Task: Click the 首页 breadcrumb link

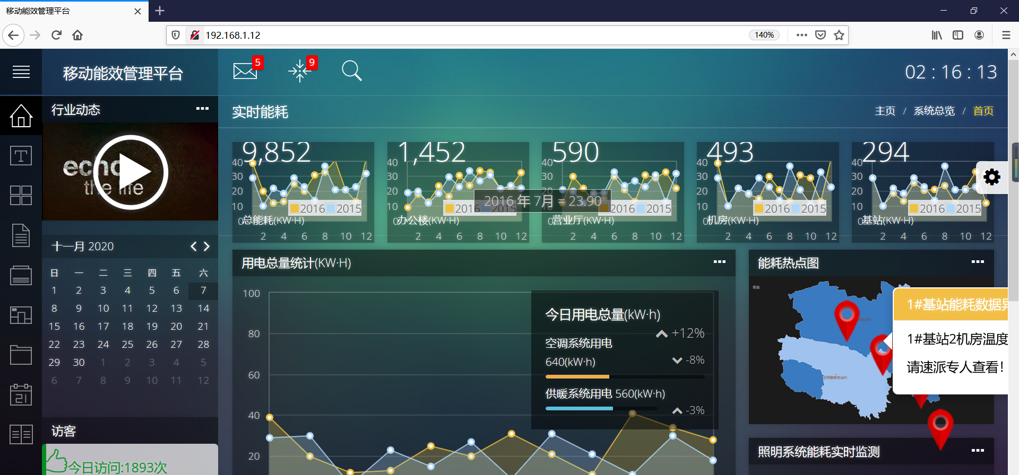Action: pyautogui.click(x=983, y=111)
